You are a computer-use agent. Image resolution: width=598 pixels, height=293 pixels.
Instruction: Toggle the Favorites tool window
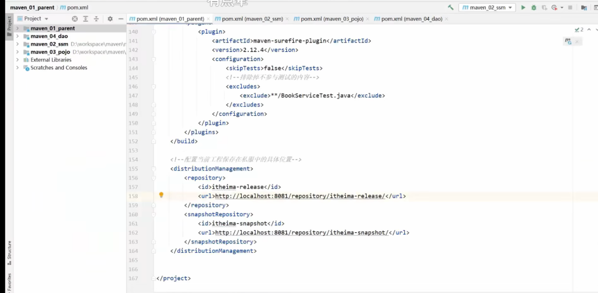click(9, 280)
